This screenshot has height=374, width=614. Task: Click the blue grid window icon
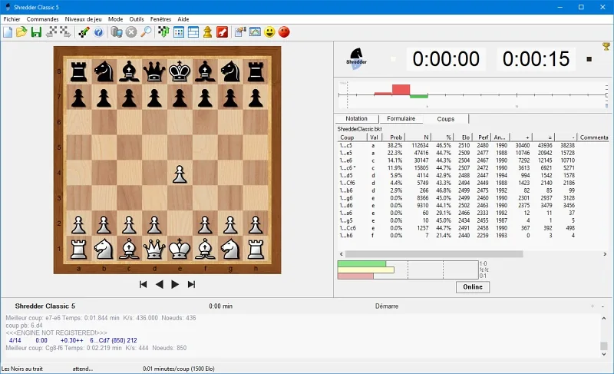pyautogui.click(x=179, y=32)
